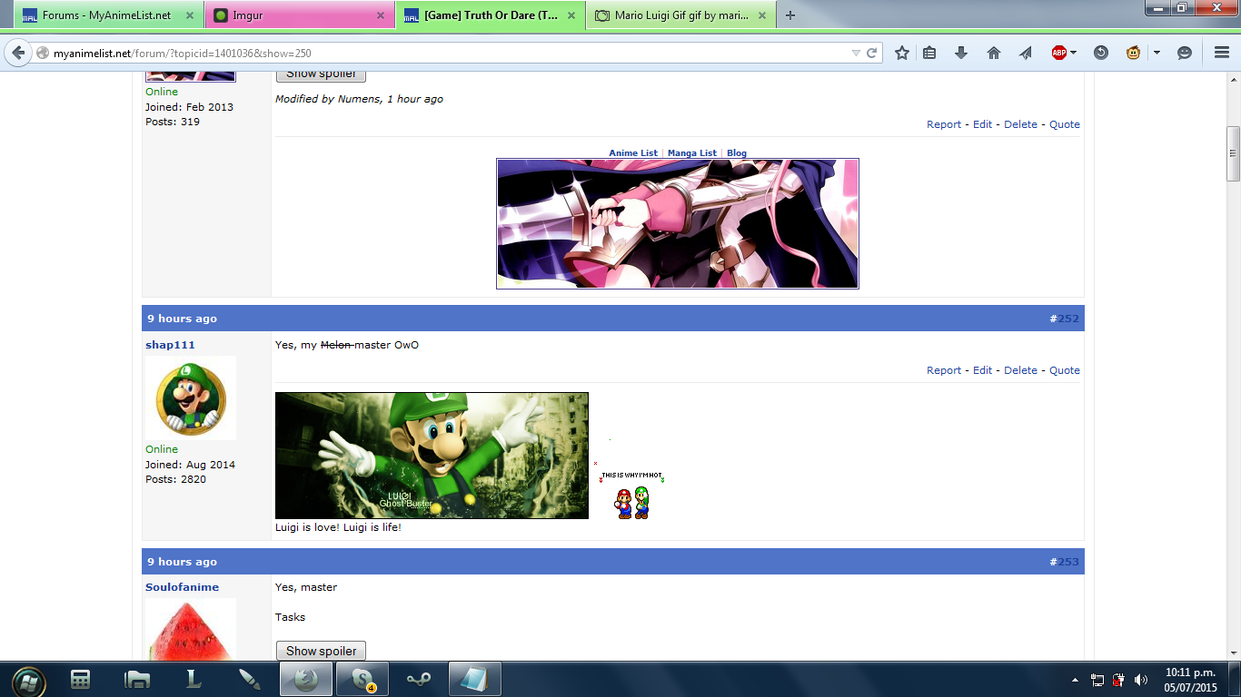Screen dimensions: 1241x697
Task: Open Skype from the taskbar
Action: 362,679
